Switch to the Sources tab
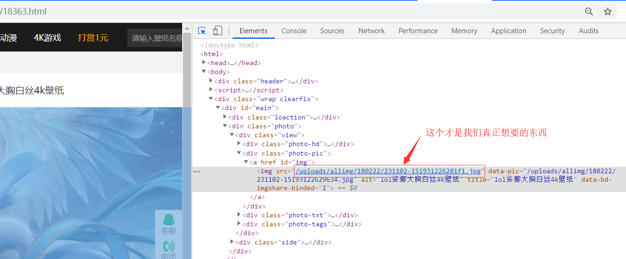 tap(332, 31)
